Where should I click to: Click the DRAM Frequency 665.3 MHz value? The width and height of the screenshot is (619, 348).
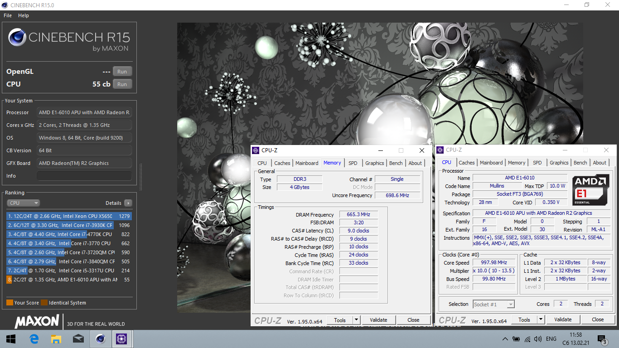pyautogui.click(x=358, y=215)
